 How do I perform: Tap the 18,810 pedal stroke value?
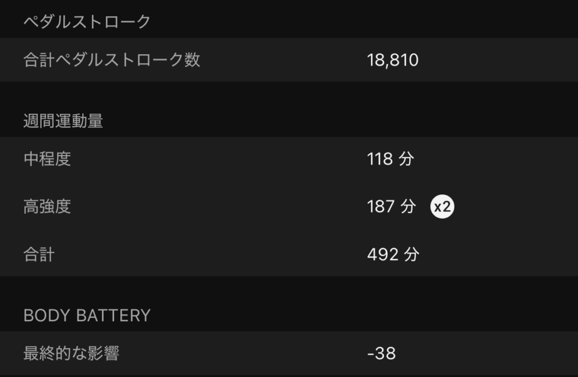coord(393,60)
